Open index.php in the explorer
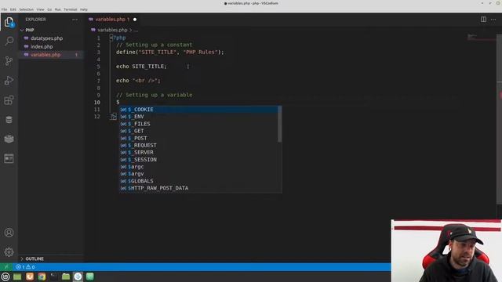 (x=42, y=47)
